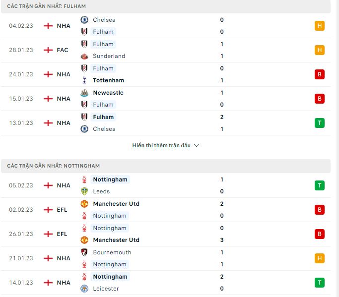The image size is (339, 297).
Task: Expand 'Hiển thị thêm trận đấu' matches
Action: click(x=161, y=145)
